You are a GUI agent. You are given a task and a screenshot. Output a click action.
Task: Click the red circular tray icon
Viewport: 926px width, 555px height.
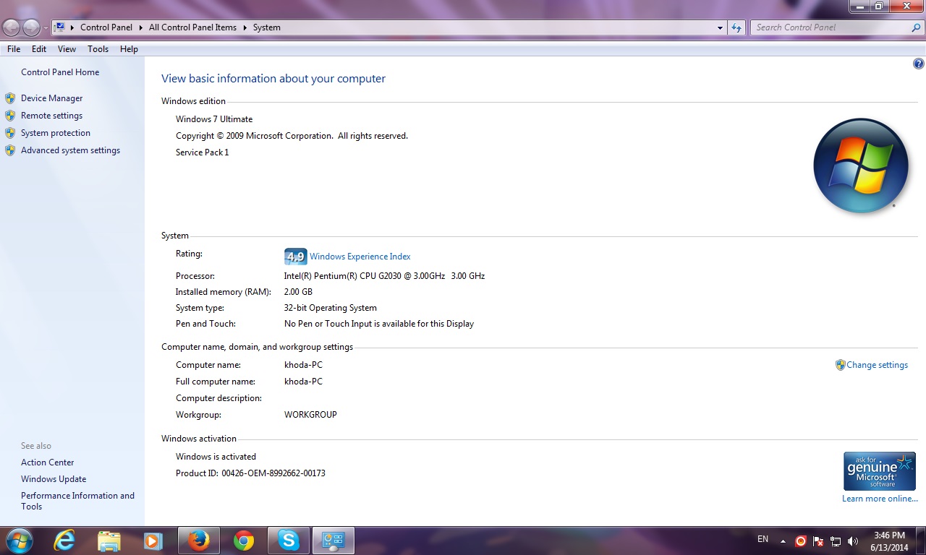point(801,541)
